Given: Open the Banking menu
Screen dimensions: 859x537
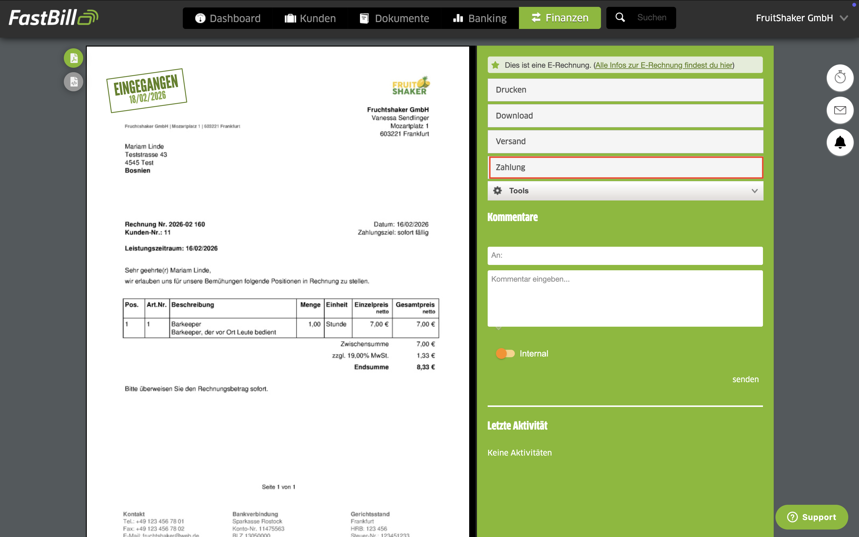Looking at the screenshot, I should point(480,18).
